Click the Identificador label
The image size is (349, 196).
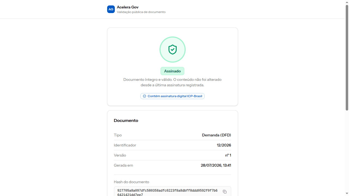click(125, 145)
